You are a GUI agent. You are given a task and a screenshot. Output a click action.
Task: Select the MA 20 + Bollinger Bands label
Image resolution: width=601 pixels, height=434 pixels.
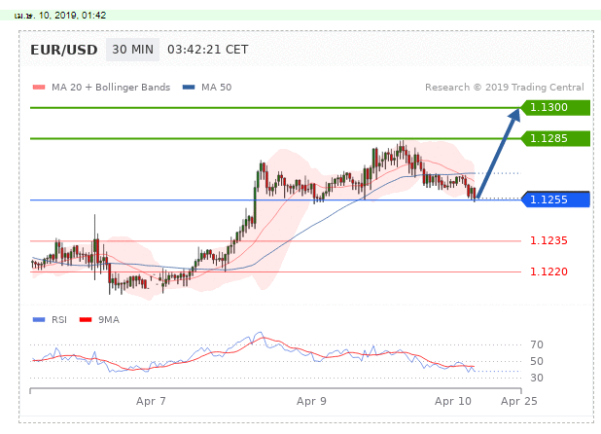tap(111, 88)
